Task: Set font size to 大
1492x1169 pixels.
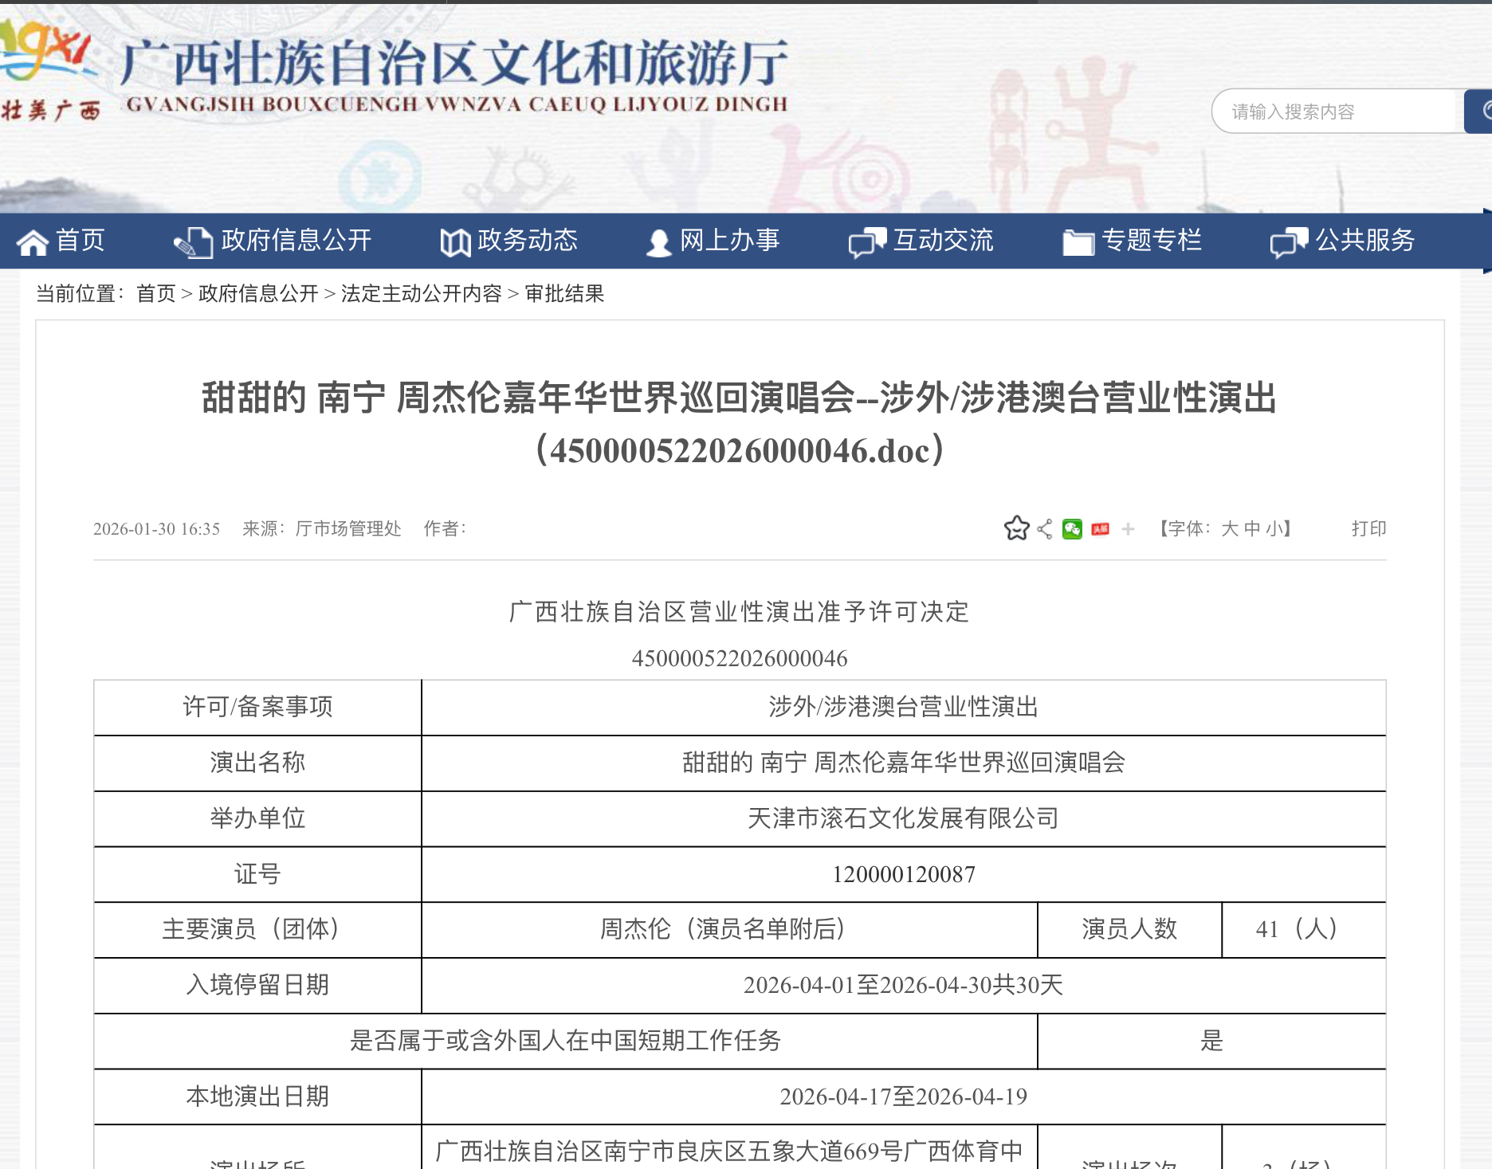Action: 1230,529
